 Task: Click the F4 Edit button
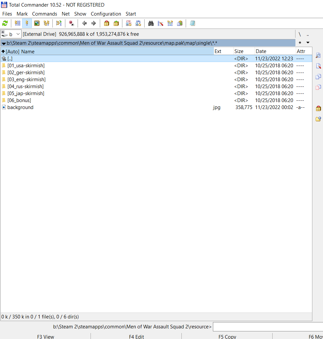[136, 336]
